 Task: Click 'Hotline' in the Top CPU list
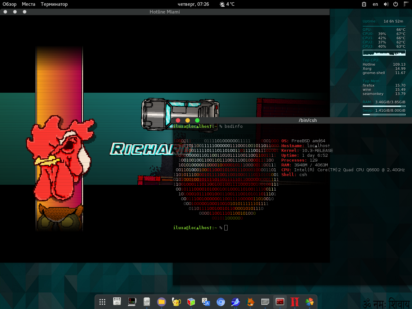pyautogui.click(x=369, y=64)
